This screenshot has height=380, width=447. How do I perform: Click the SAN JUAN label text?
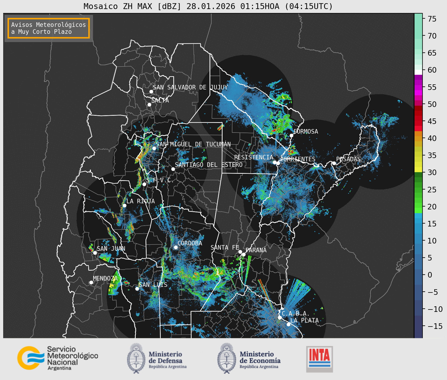(x=111, y=249)
